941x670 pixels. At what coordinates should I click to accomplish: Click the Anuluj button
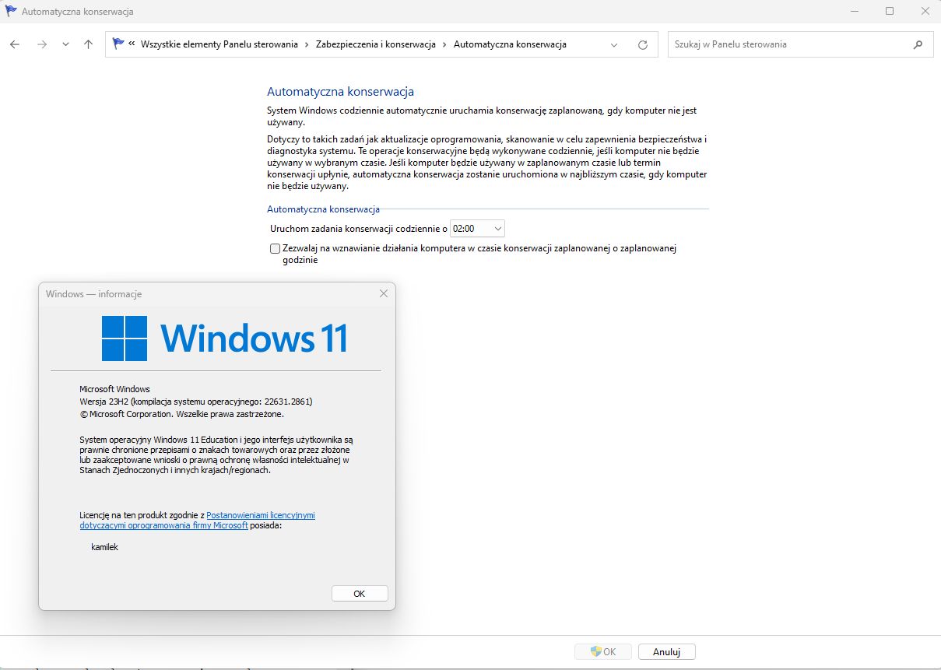click(x=666, y=651)
